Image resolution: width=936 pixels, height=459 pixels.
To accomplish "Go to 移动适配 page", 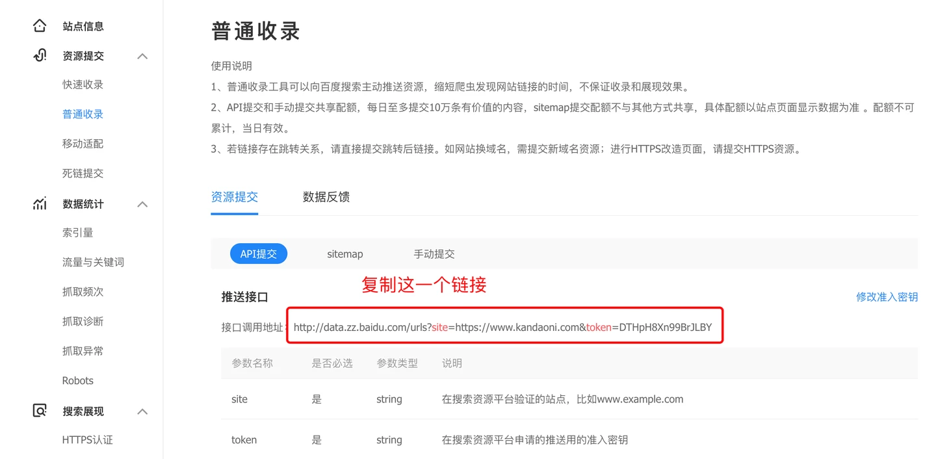I will 83,144.
